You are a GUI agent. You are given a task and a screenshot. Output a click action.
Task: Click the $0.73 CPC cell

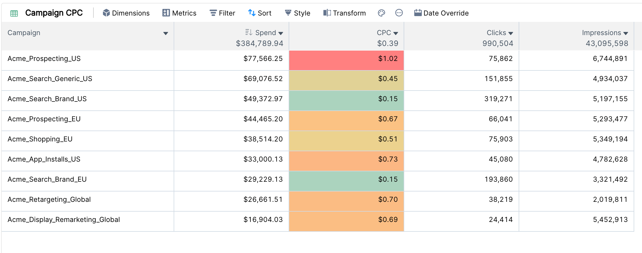(346, 161)
